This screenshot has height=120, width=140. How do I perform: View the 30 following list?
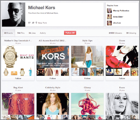pyautogui.click(x=131, y=33)
